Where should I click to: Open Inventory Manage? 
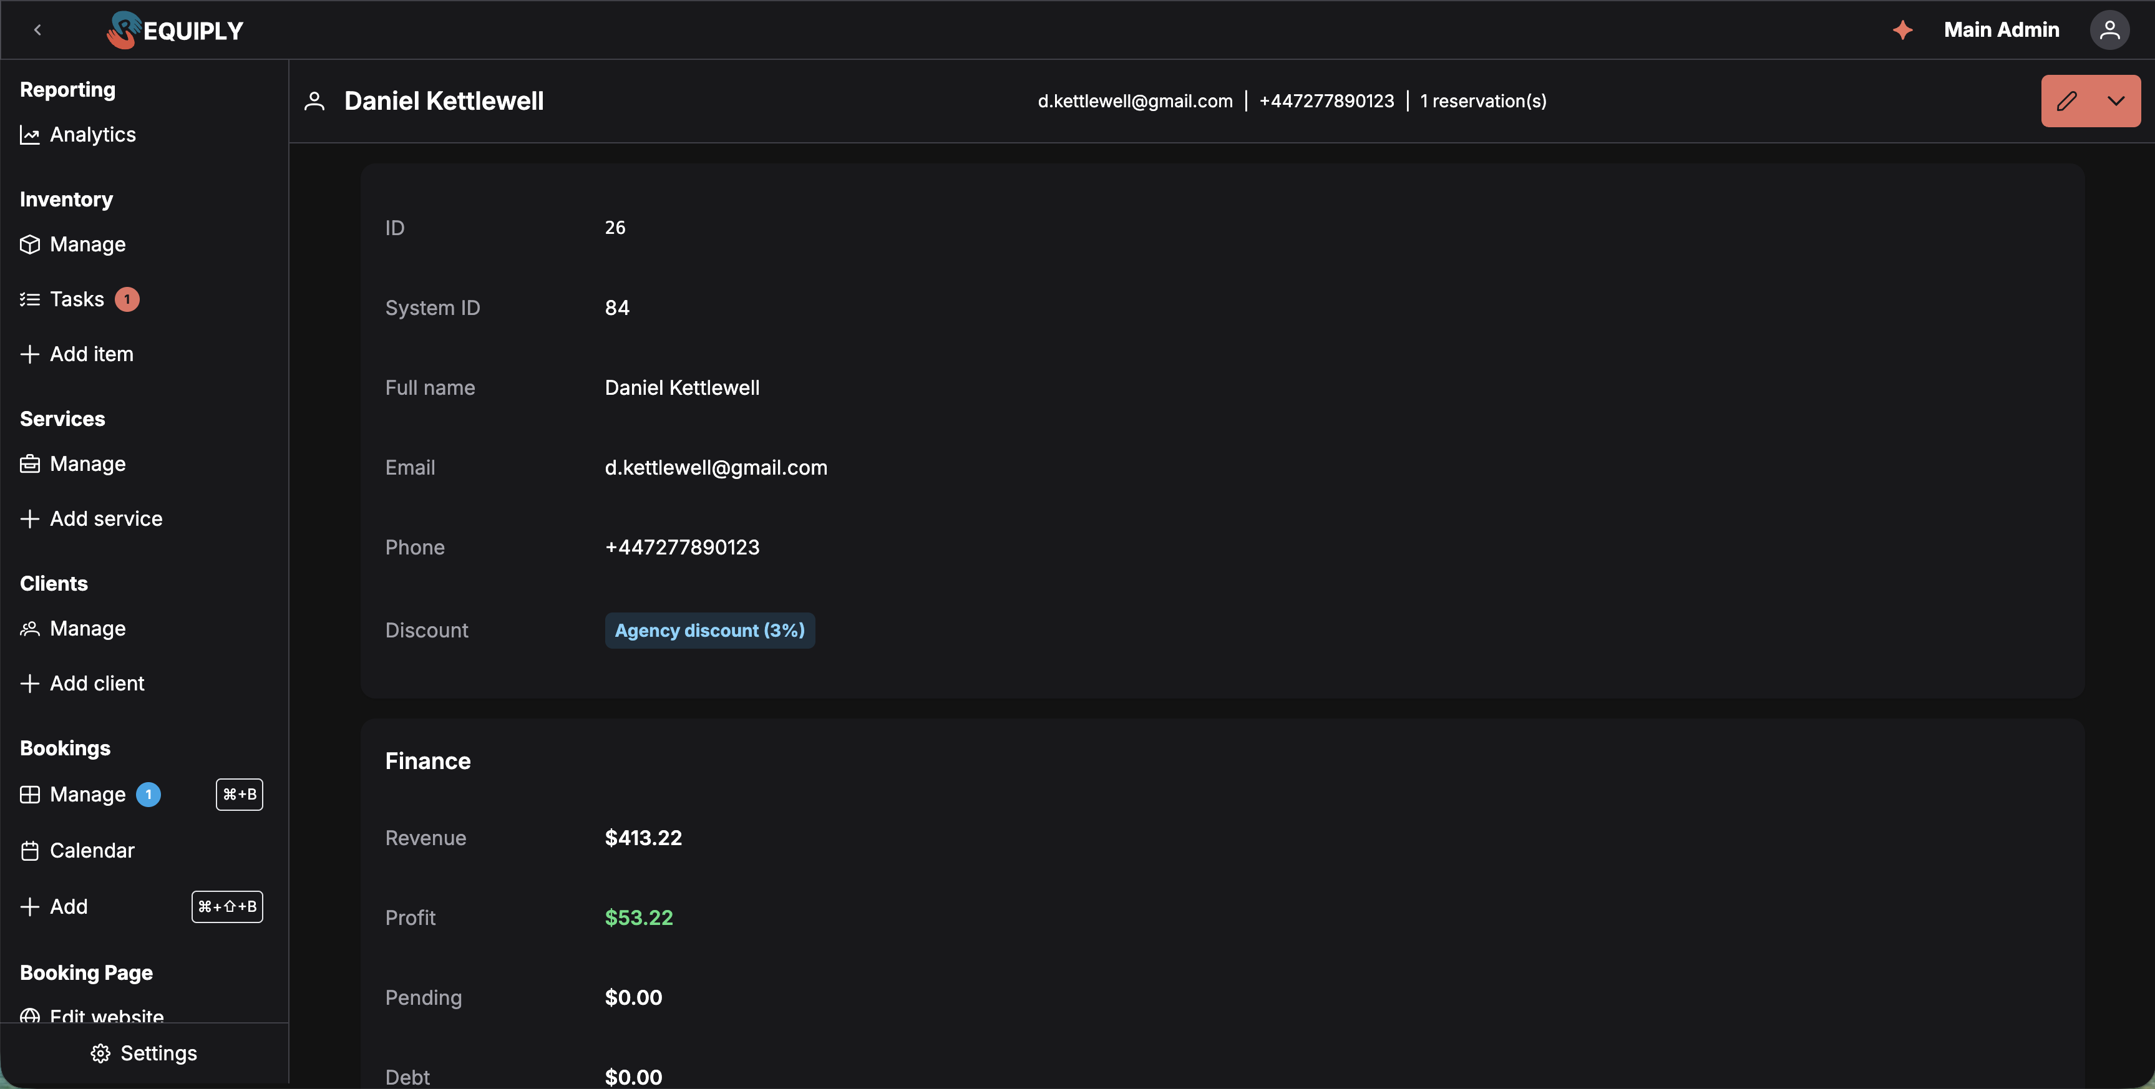coord(88,244)
